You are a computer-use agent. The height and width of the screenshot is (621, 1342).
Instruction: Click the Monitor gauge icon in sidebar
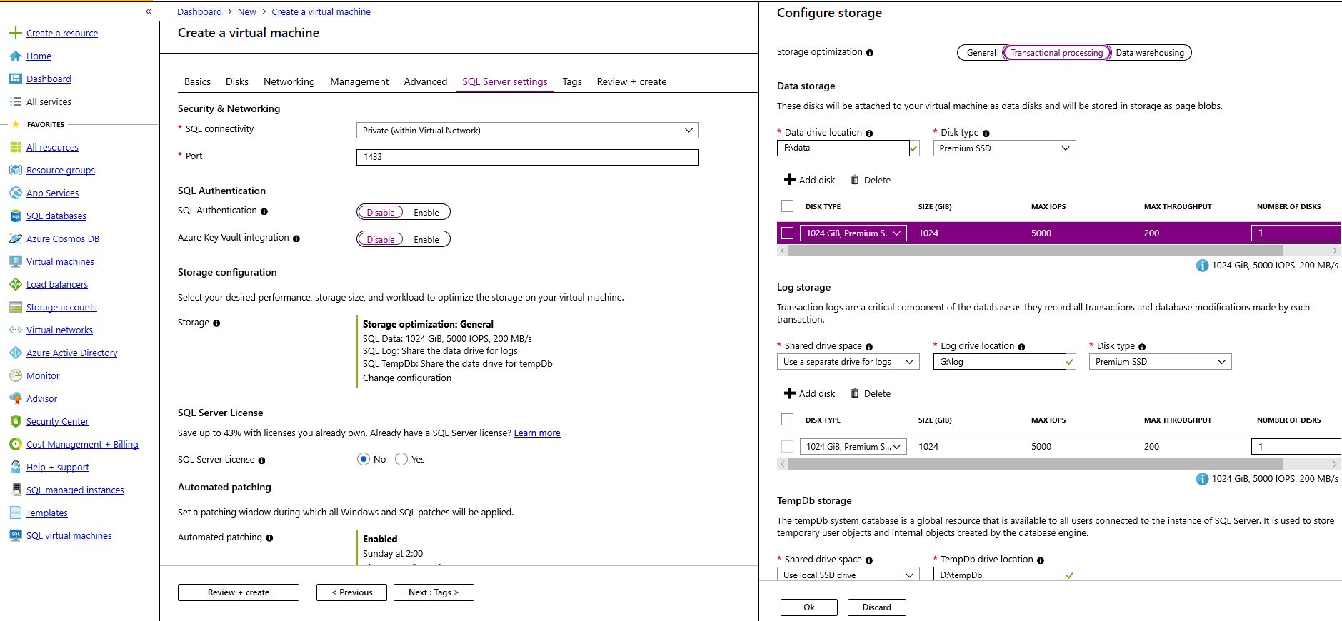click(x=15, y=376)
